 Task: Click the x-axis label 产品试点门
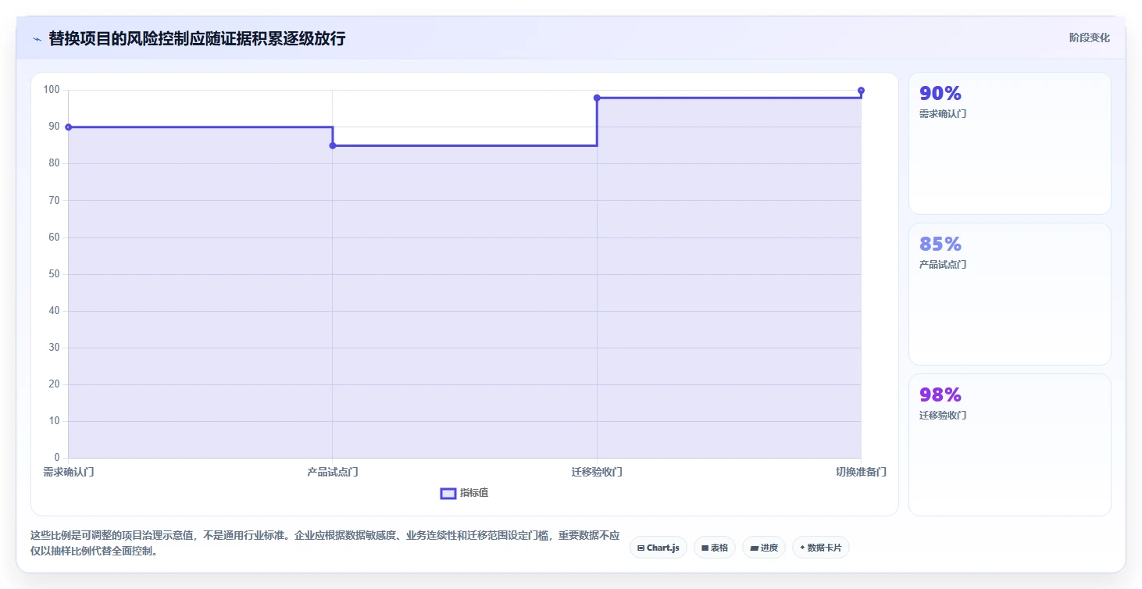333,472
